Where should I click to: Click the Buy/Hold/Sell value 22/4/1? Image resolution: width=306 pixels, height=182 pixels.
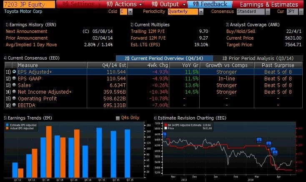pyautogui.click(x=294, y=31)
